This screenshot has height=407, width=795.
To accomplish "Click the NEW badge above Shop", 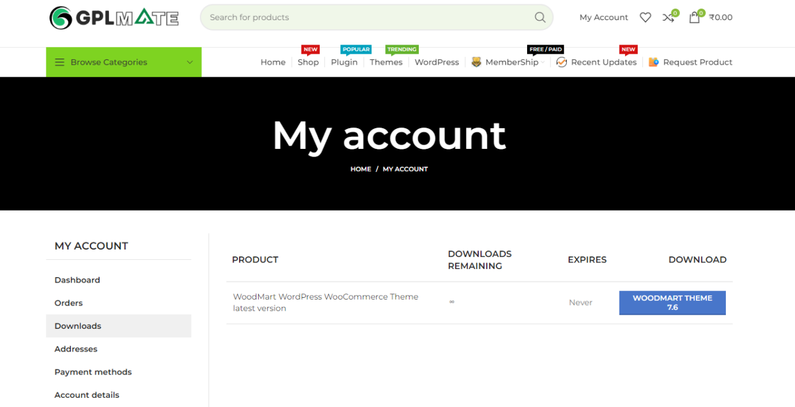I will click(311, 49).
